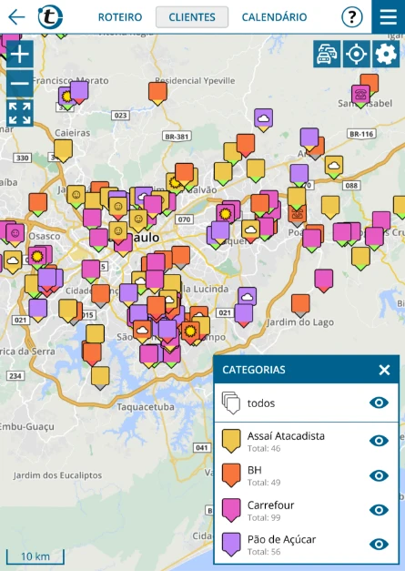Switch to the ROTEIRO tab

pos(120,17)
